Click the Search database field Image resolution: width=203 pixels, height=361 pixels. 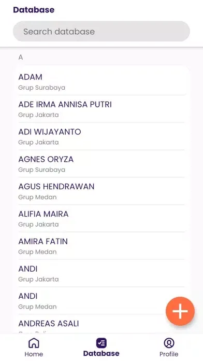point(102,31)
